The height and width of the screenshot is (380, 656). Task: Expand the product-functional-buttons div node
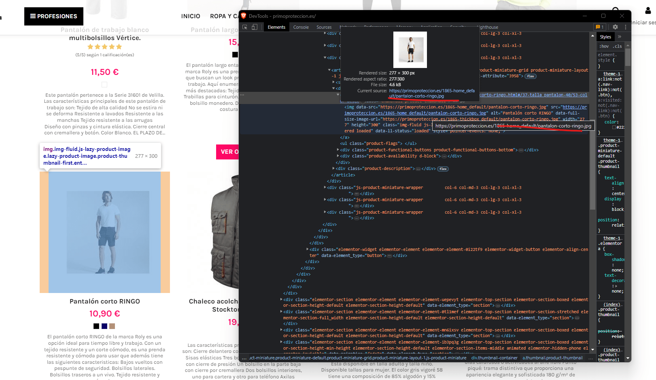(338, 150)
